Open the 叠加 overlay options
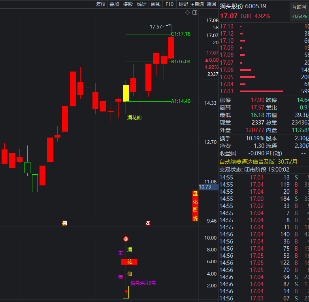Screen dimensions: 309x302 point(114,4)
